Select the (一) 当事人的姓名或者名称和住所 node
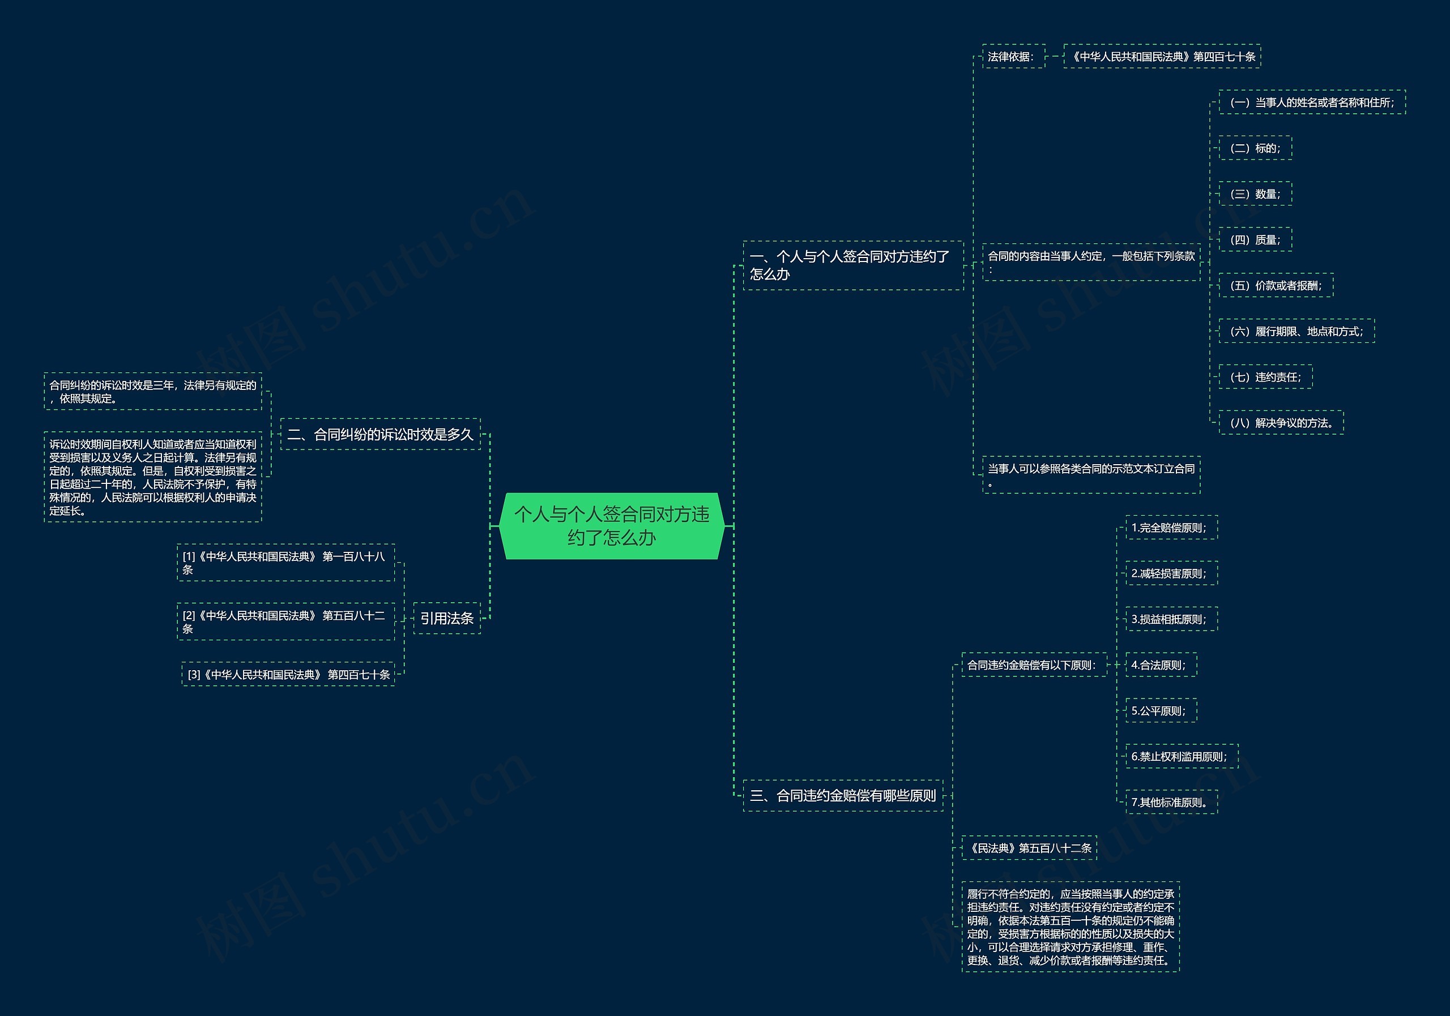Screen dimensions: 1450x1016 [x=1311, y=102]
